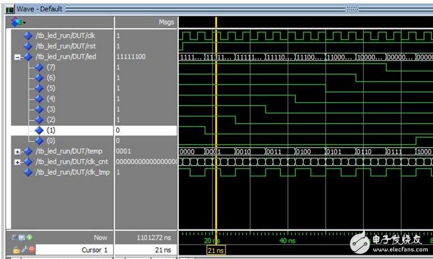The width and height of the screenshot is (433, 259).
Task: Click the Msgs column header
Action: pos(166,22)
